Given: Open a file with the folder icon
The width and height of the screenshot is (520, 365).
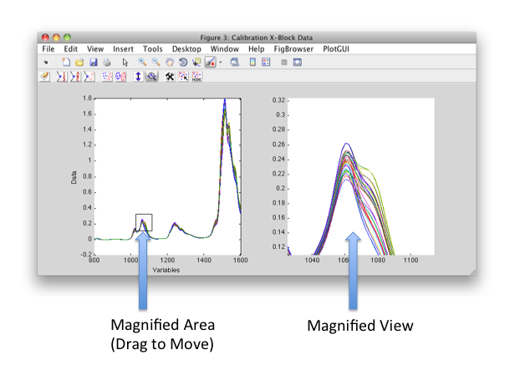Looking at the screenshot, I should pyautogui.click(x=79, y=63).
